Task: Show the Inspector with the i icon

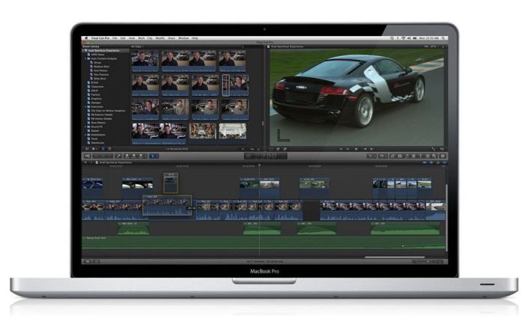Action: [x=443, y=156]
